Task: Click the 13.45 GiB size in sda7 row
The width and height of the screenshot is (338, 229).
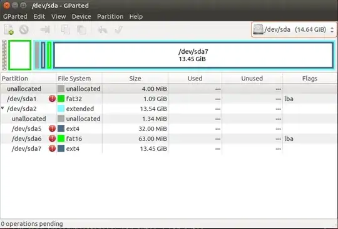Action: coord(153,149)
